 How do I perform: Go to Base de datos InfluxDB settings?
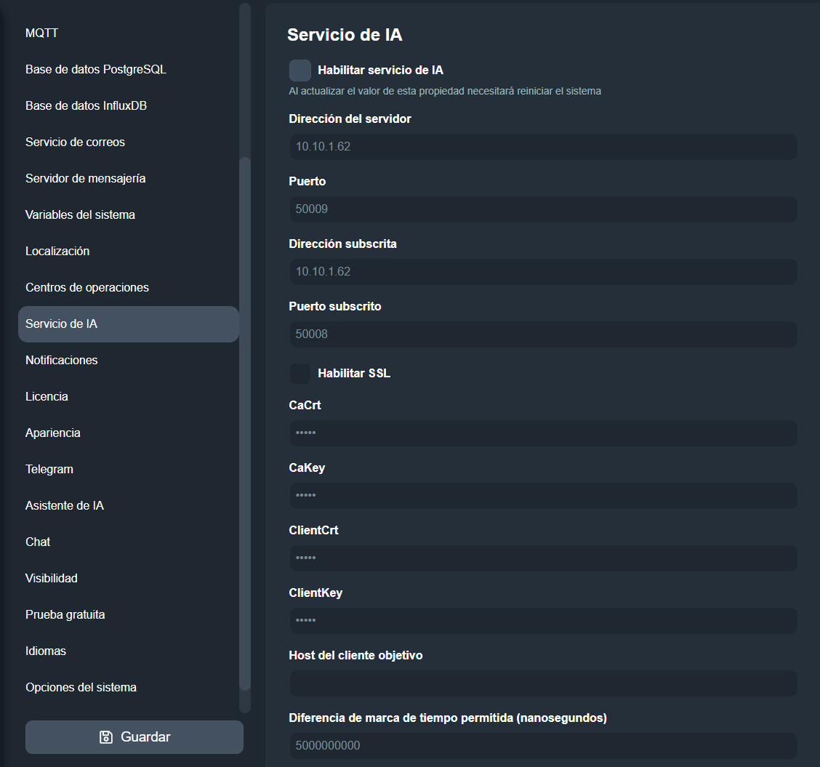[x=86, y=106]
